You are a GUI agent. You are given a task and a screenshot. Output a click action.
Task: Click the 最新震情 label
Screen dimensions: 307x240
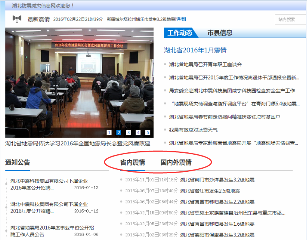point(38,19)
